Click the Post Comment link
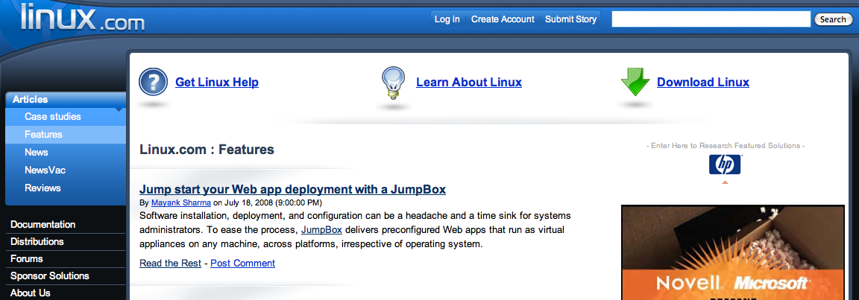 [x=242, y=264]
